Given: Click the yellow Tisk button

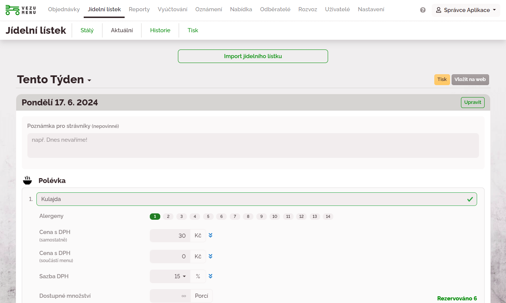Looking at the screenshot, I should click(442, 79).
